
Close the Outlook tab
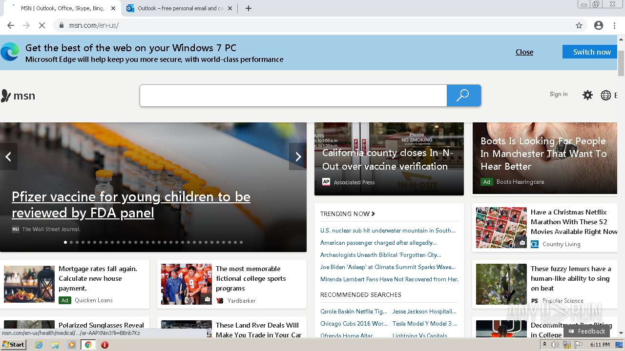[x=230, y=8]
